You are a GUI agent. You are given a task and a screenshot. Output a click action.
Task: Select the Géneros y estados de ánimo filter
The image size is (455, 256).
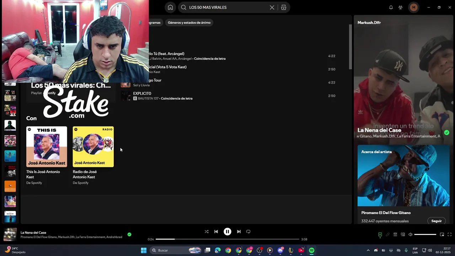(189, 22)
